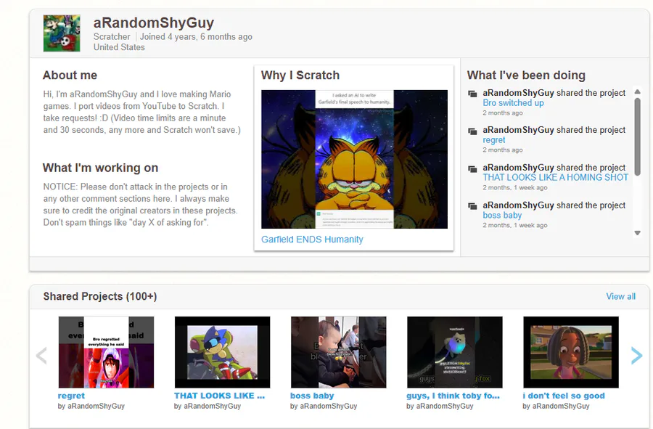653x429 pixels.
Task: Click the activity feed scrollbar thumb
Action: (x=637, y=136)
